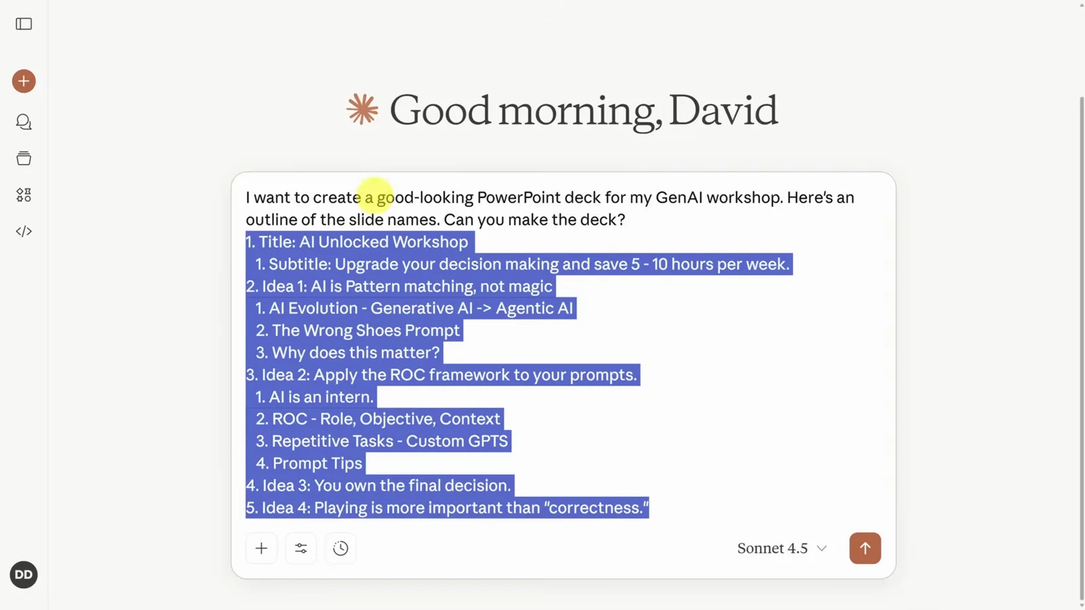Open the Artifacts icon in sidebar

24,195
